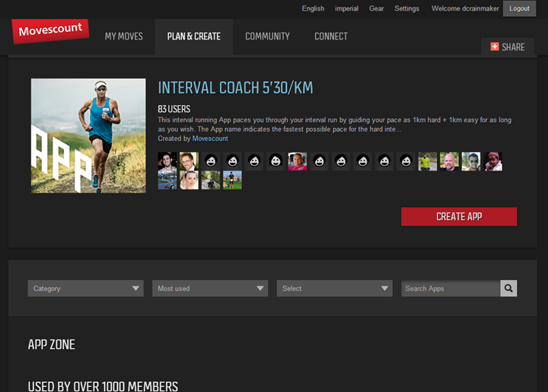Viewport: 548px width, 392px height.
Task: Click the Welcome dcrainmaker text
Action: click(465, 8)
